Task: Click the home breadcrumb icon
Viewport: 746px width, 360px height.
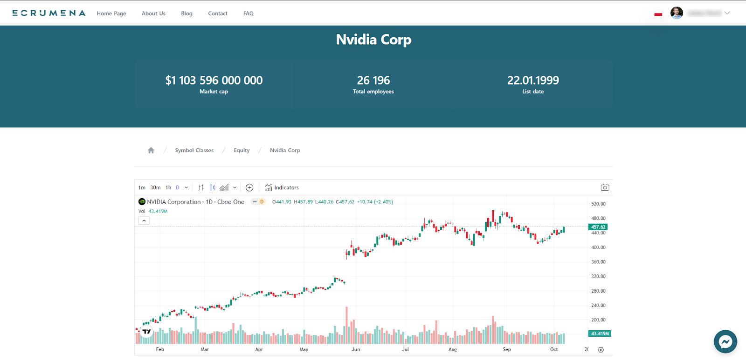Action: coord(151,150)
